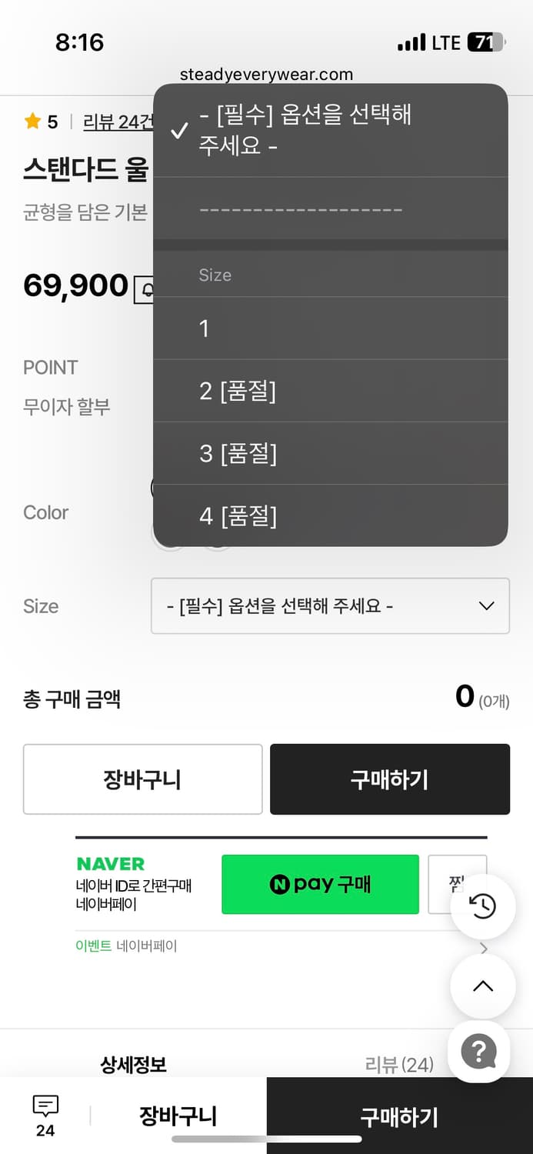Open the Size selection dropdown

(x=331, y=606)
